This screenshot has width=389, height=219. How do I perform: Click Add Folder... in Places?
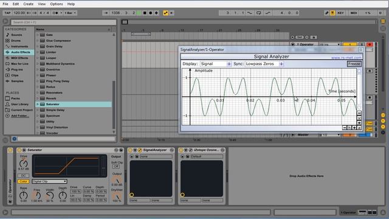pos(20,116)
